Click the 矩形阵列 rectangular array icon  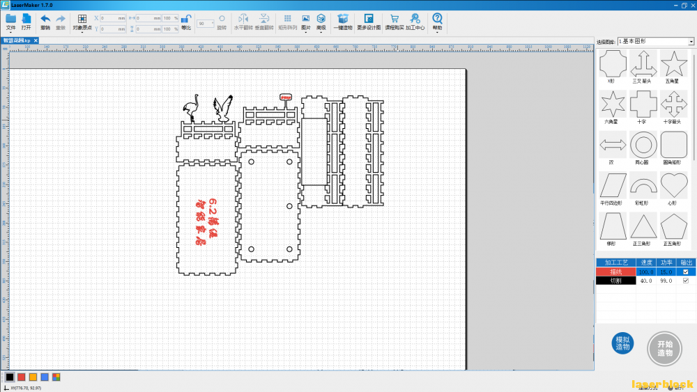click(288, 19)
